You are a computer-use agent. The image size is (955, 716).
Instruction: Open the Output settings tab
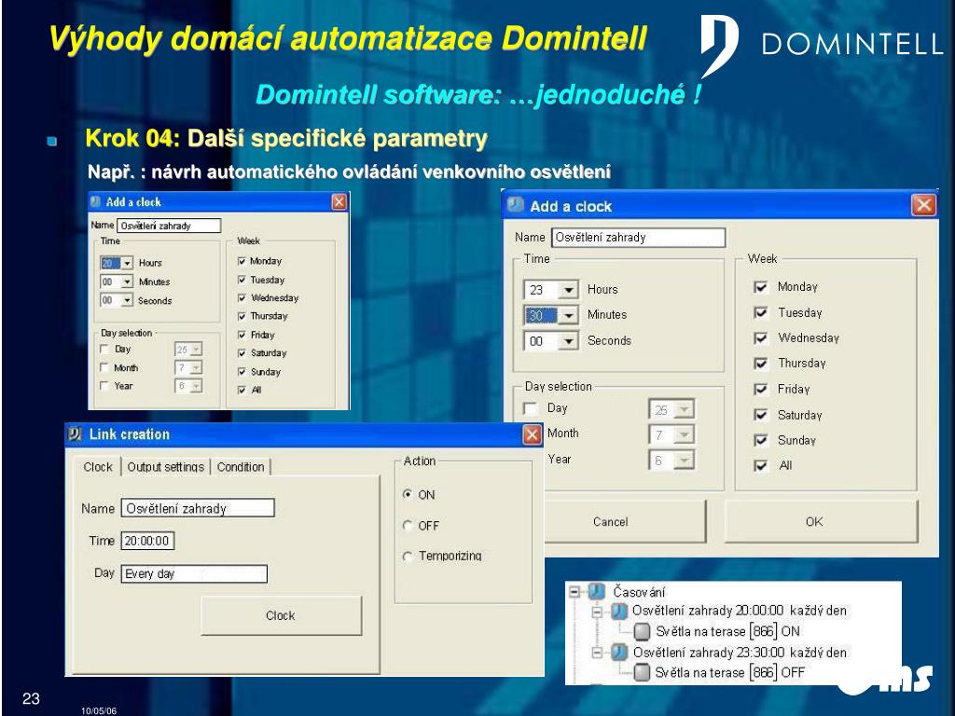click(166, 467)
